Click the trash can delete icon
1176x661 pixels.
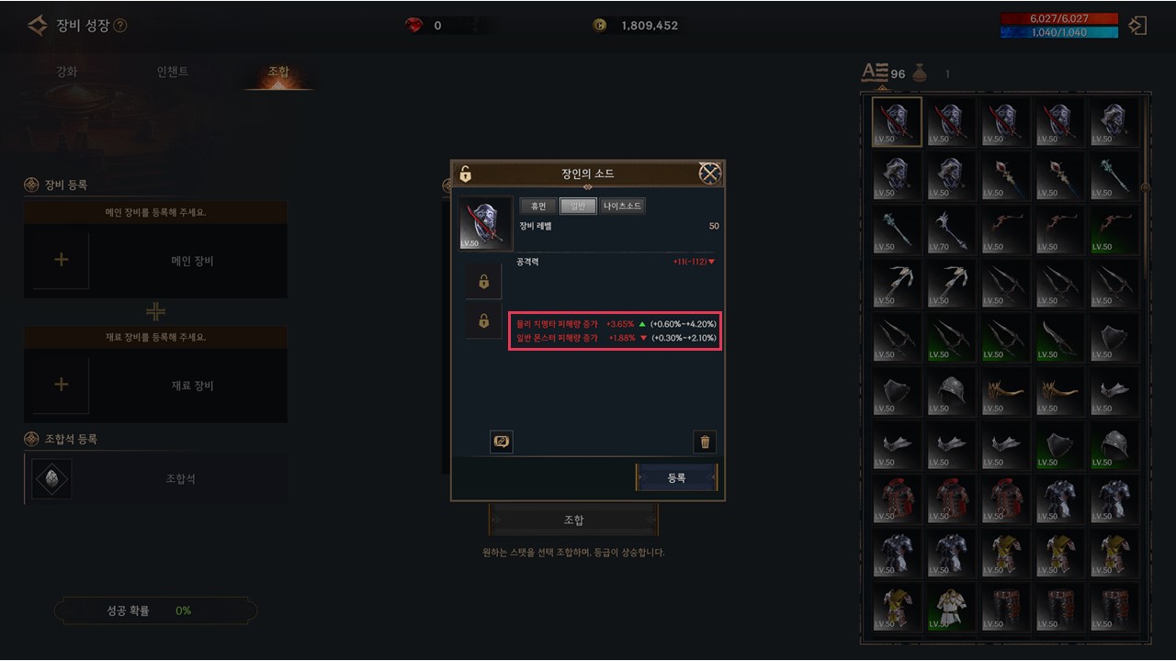pos(705,443)
